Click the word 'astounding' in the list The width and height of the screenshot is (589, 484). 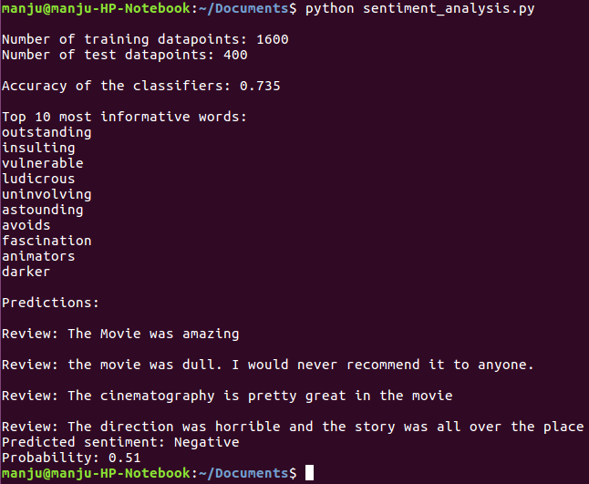(x=42, y=210)
